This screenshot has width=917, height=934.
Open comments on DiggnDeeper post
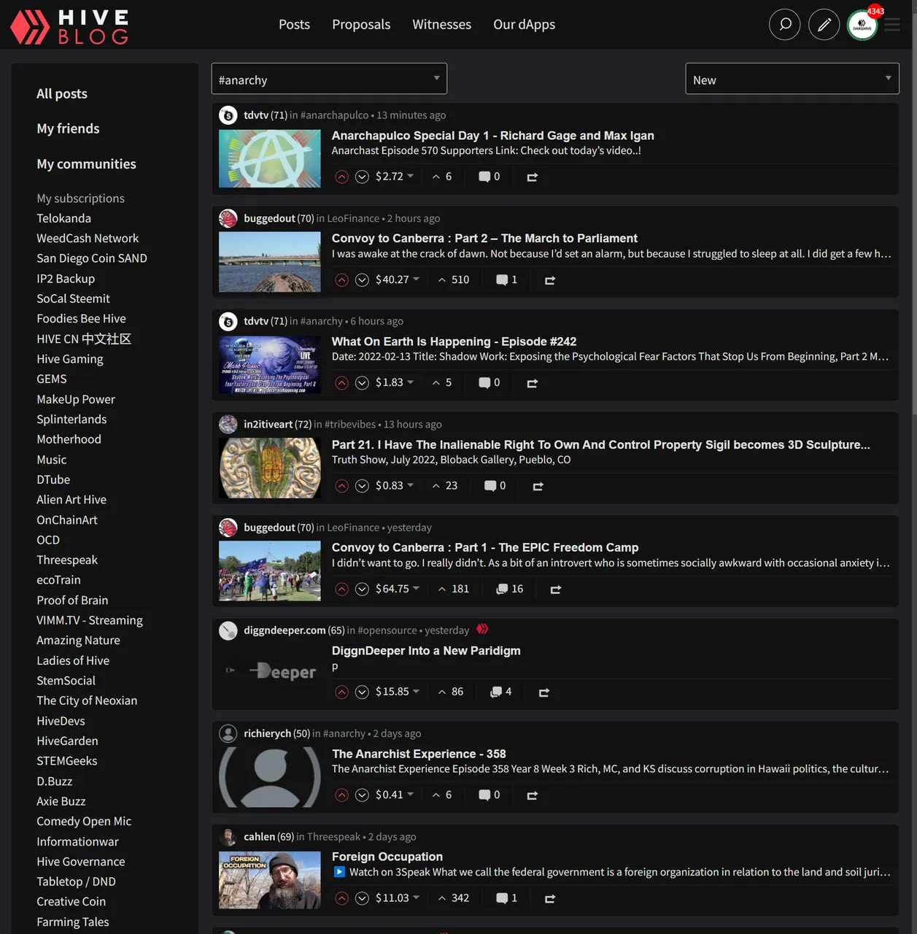[x=500, y=692]
